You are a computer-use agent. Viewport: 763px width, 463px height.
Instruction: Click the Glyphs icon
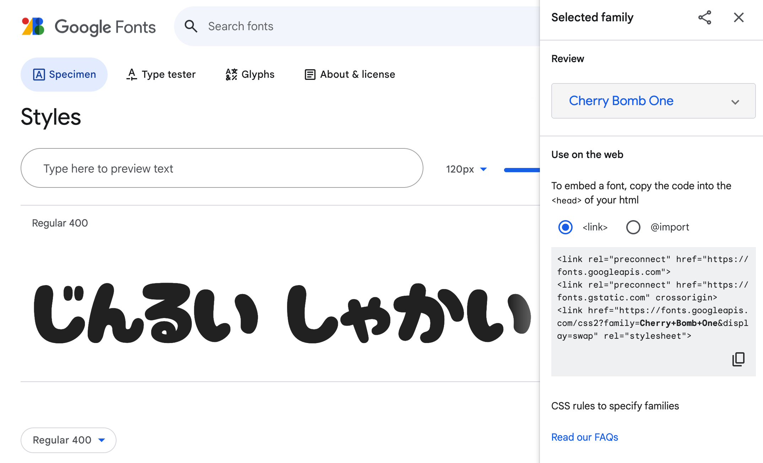[231, 74]
